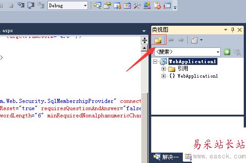Click the toolbar icon with blue stacked windows

pyautogui.click(x=147, y=5)
